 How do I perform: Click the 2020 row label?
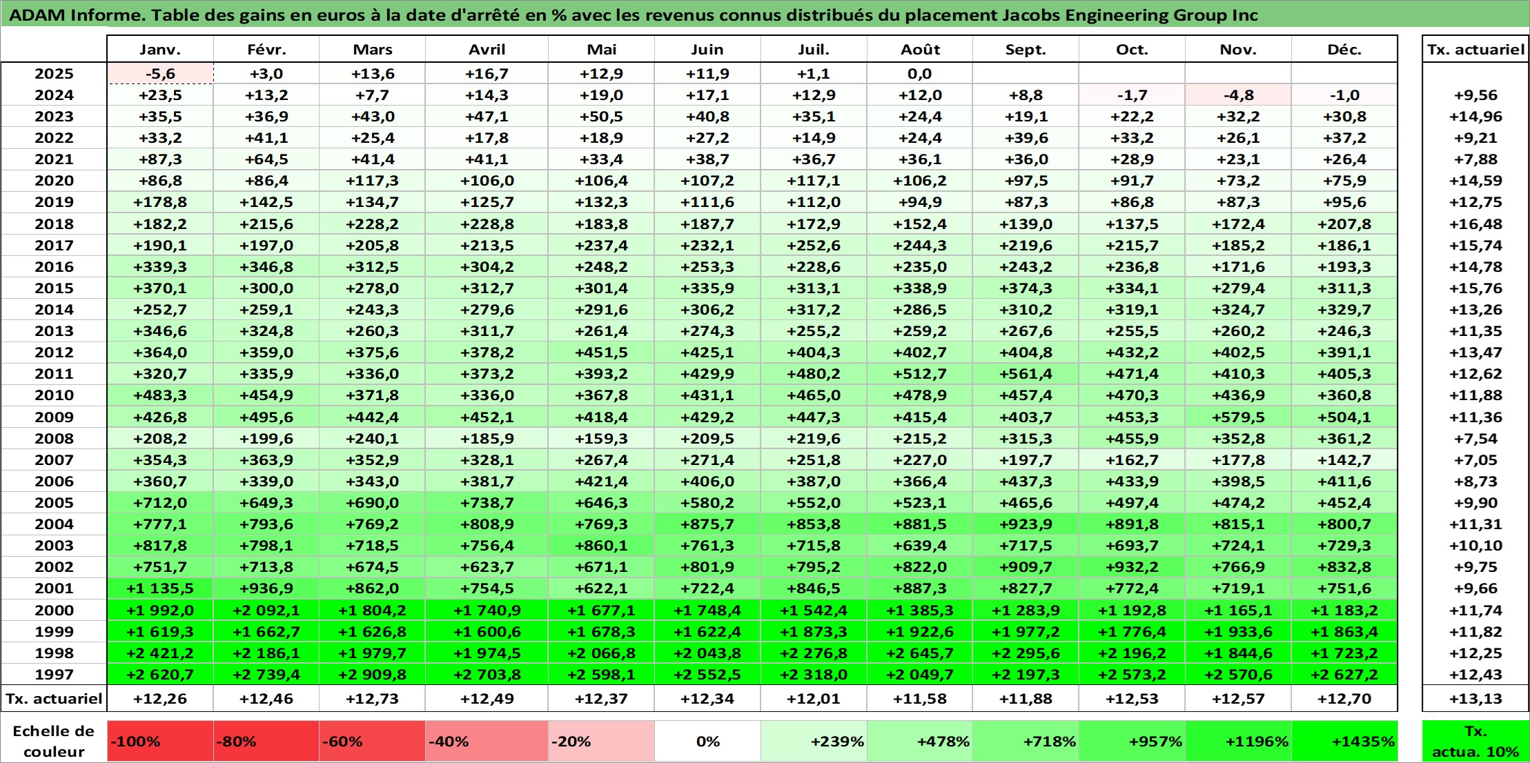click(x=54, y=180)
